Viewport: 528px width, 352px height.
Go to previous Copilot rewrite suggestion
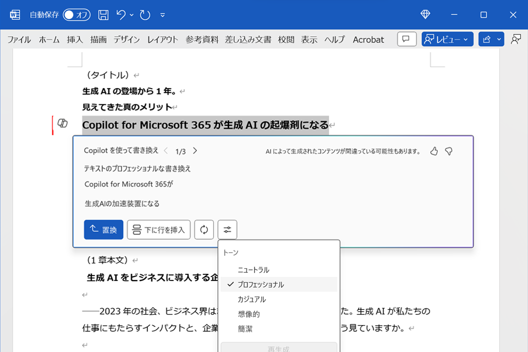[166, 151]
